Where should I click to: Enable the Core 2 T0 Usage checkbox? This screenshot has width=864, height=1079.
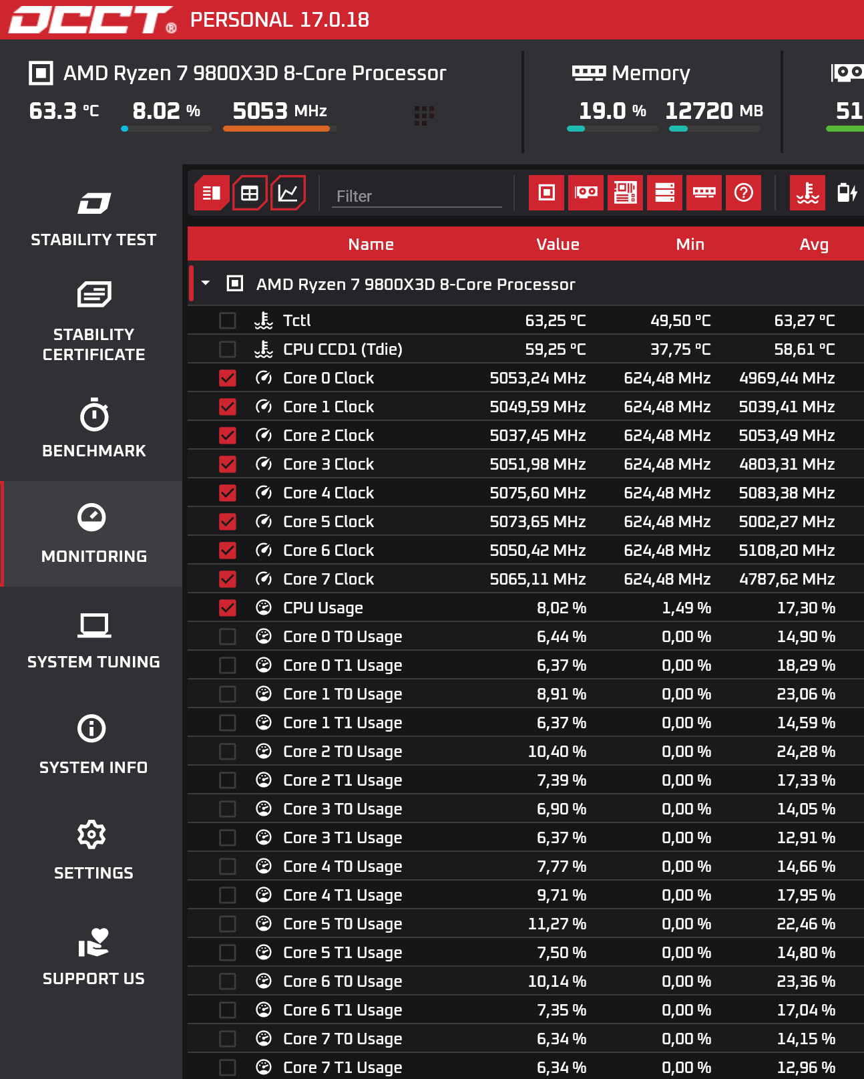(x=228, y=752)
